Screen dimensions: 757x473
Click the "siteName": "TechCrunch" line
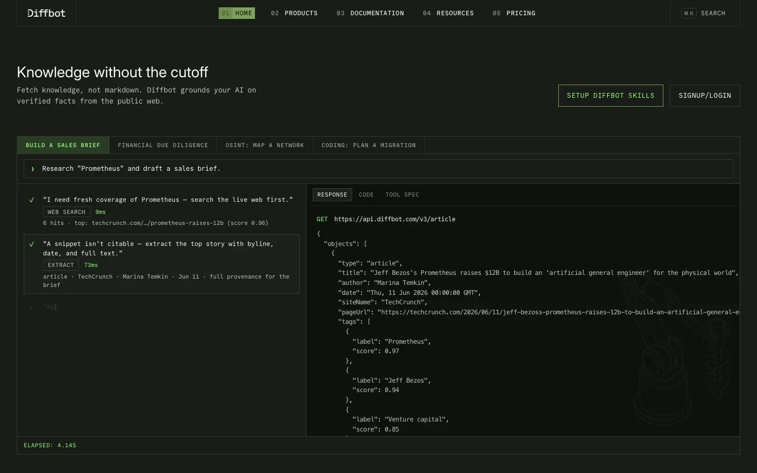(x=383, y=302)
